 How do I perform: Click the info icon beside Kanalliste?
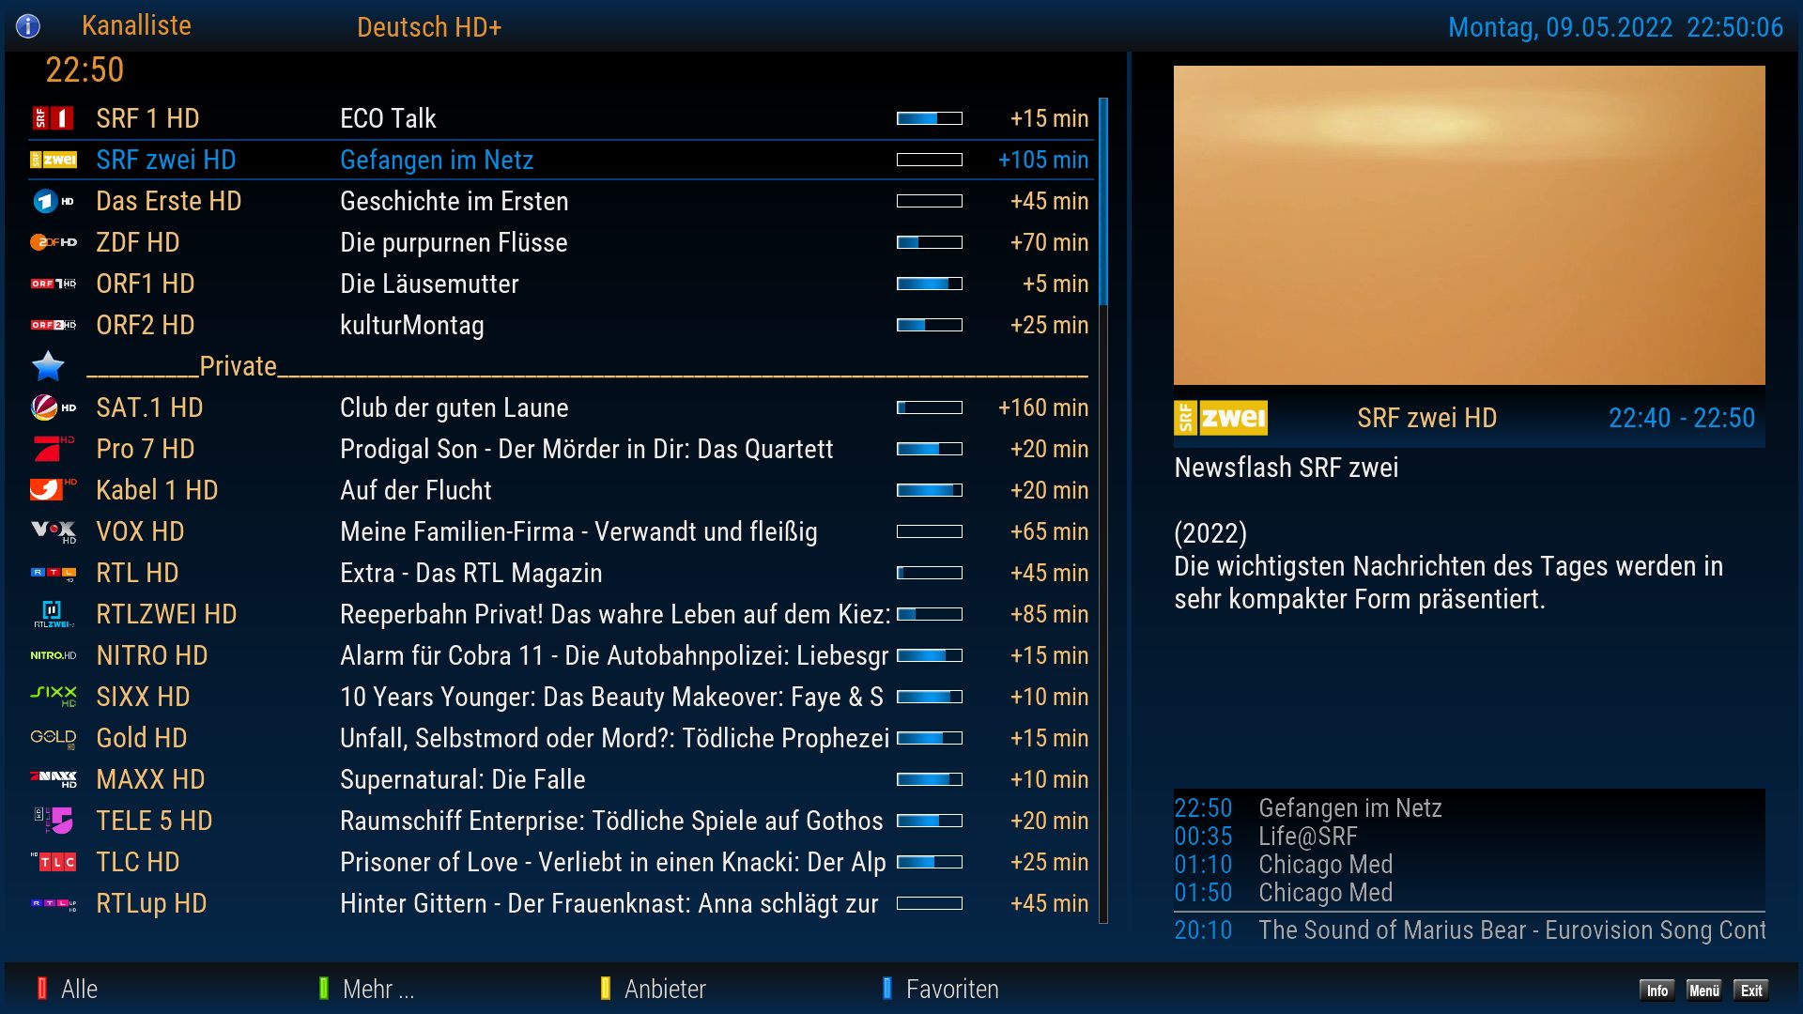coord(28,26)
